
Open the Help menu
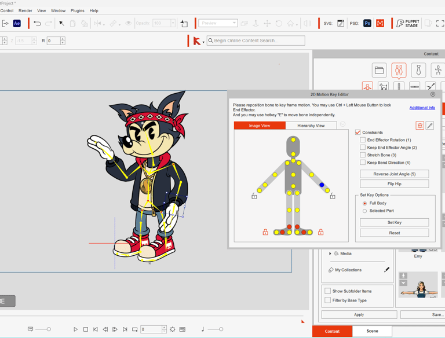[x=94, y=11]
